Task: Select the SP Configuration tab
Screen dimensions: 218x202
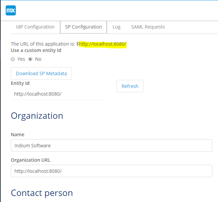Action: (83, 27)
